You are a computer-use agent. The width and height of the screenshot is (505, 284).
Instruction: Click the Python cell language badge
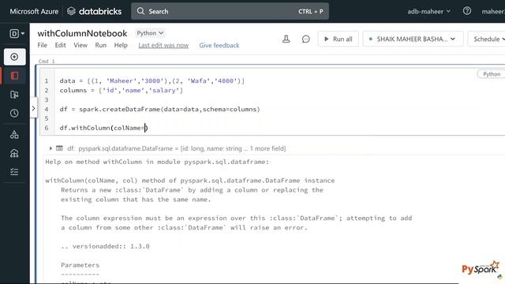(491, 74)
